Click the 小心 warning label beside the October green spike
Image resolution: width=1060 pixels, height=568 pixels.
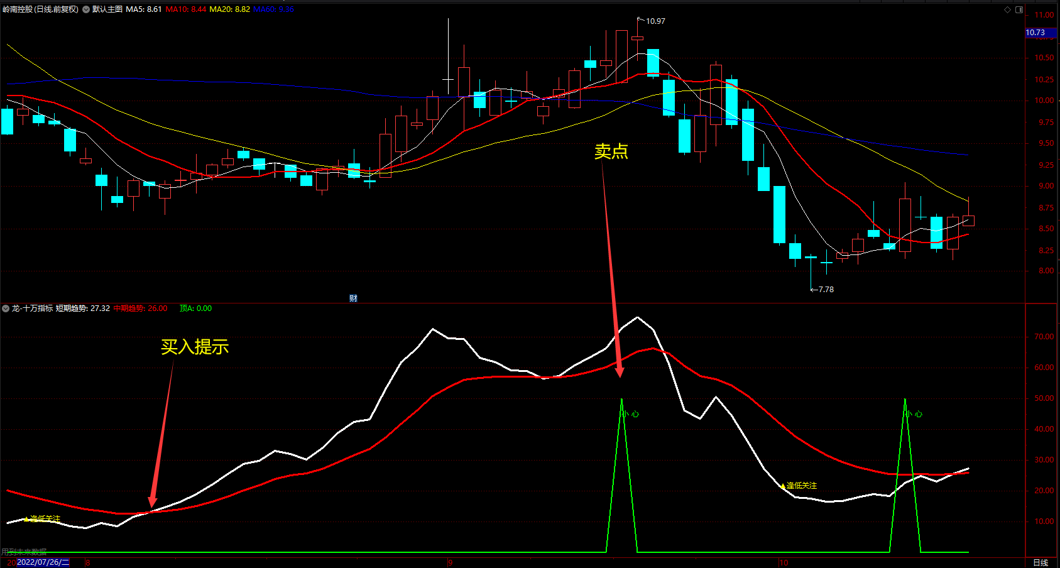pos(914,414)
